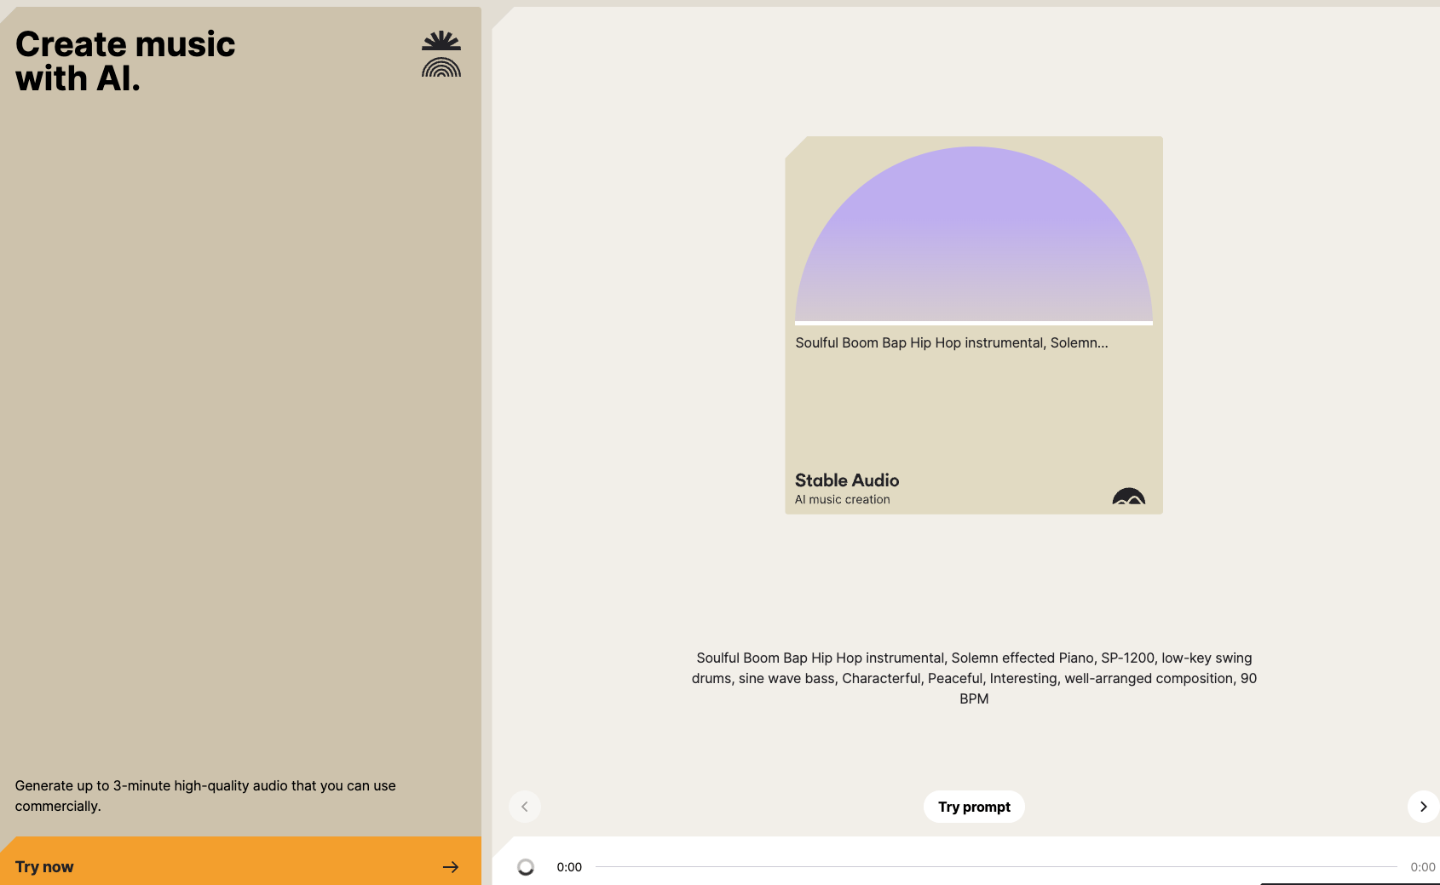
Task: Click the purple semicircle cover artwork
Action: (974, 234)
